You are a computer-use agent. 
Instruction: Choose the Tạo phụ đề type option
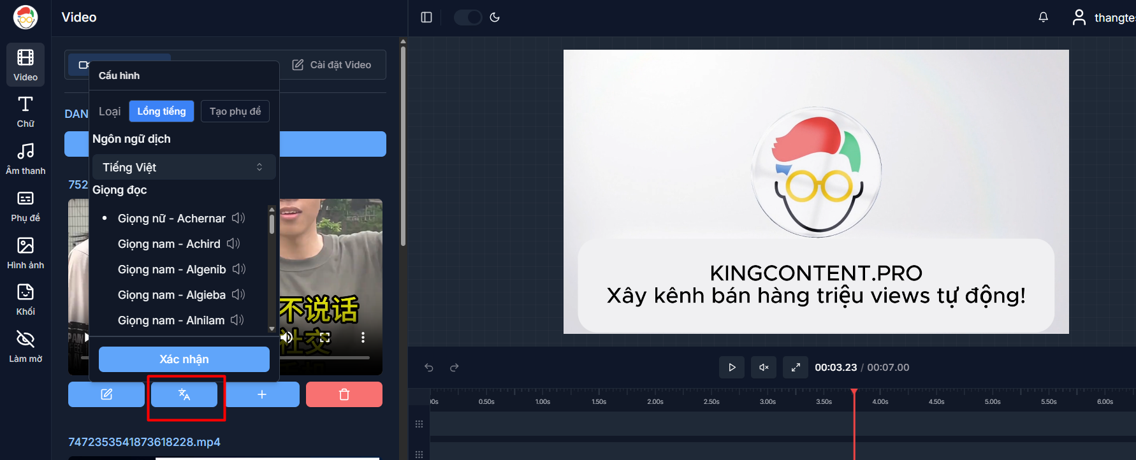coord(235,111)
